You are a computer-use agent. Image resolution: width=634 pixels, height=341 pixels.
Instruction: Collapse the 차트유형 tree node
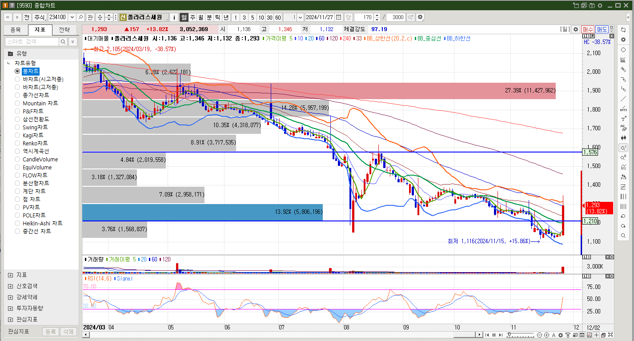coord(9,64)
